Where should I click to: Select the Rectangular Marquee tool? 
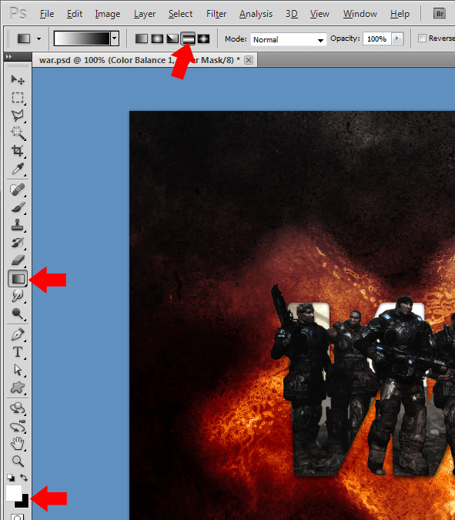click(18, 98)
